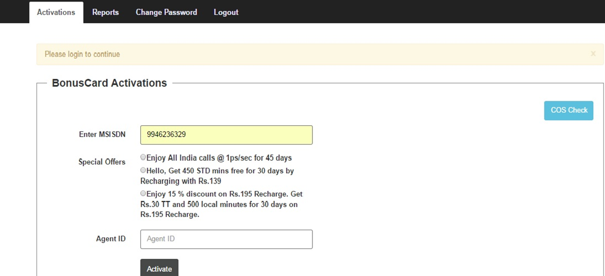Click the Agent ID field label
This screenshot has width=605, height=276.
click(x=111, y=239)
